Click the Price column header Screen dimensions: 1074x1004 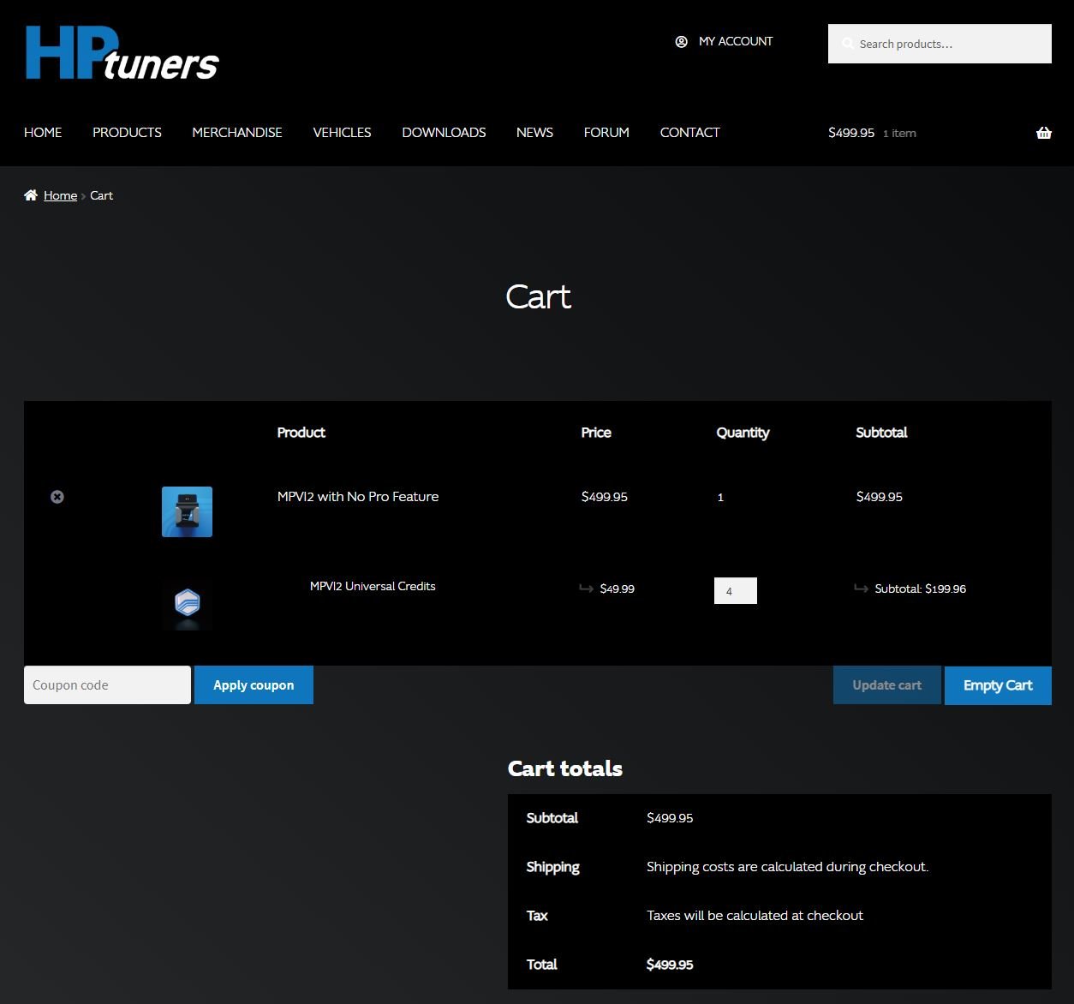coord(596,433)
